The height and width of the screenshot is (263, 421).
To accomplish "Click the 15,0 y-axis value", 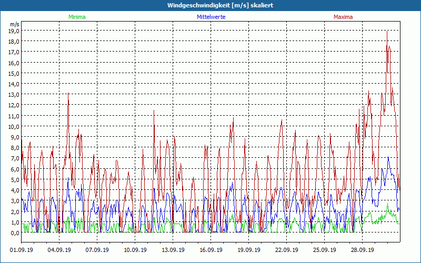I will pyautogui.click(x=15, y=73).
